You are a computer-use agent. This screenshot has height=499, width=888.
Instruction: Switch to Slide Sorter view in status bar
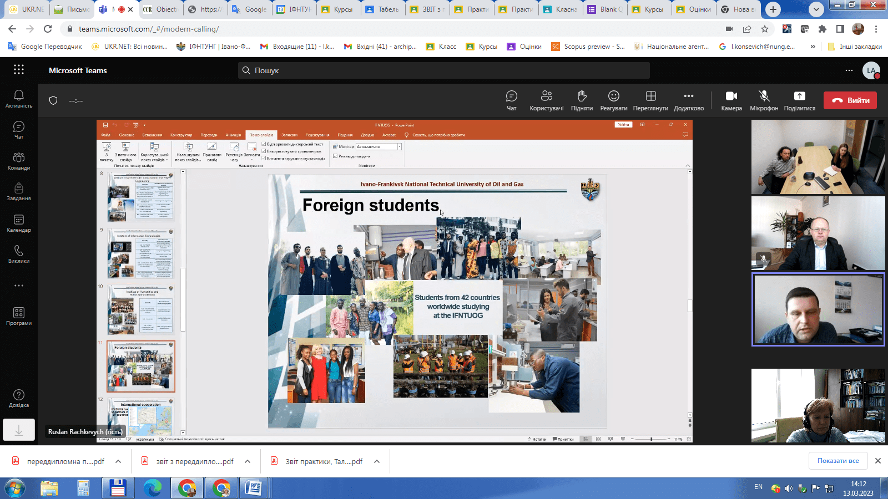pos(598,439)
